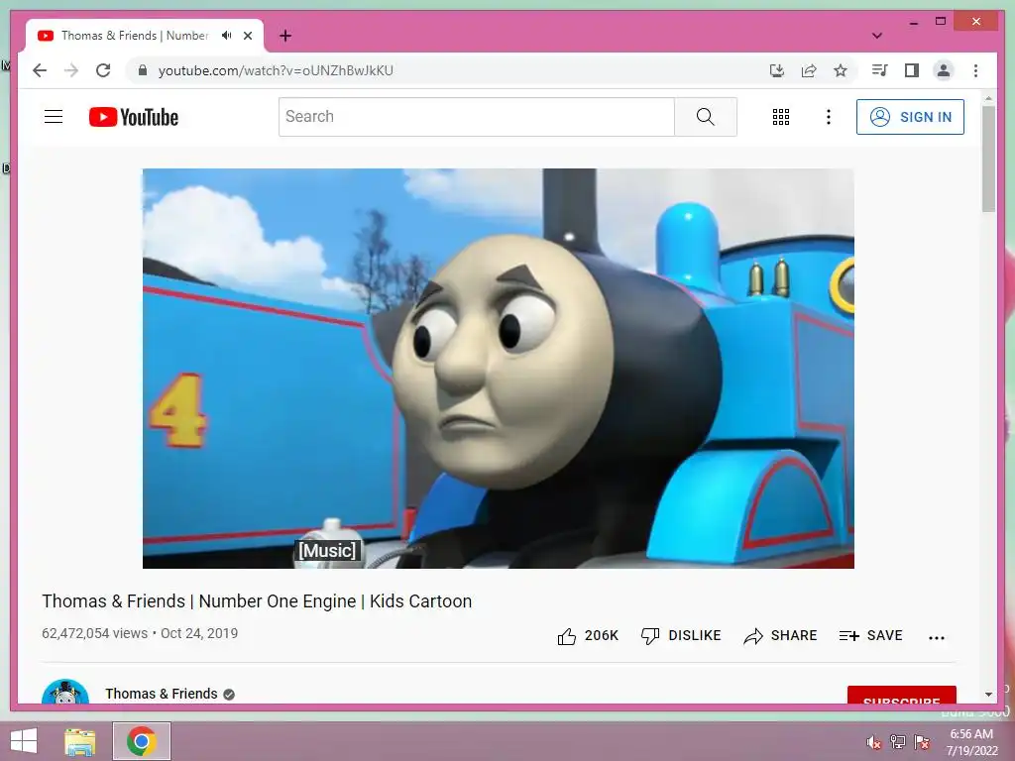The image size is (1015, 761).
Task: Go back to the previous page
Action: click(x=40, y=70)
